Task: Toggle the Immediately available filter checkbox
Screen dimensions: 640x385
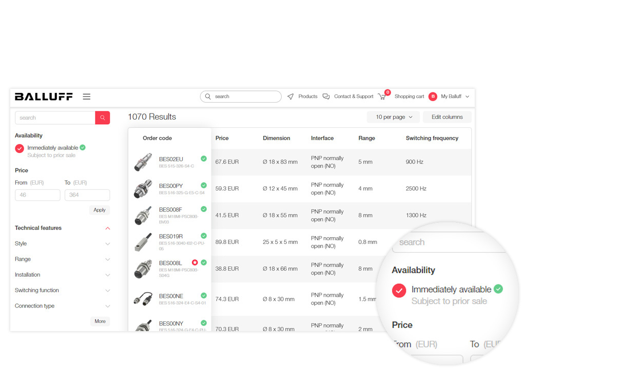Action: pos(20,148)
